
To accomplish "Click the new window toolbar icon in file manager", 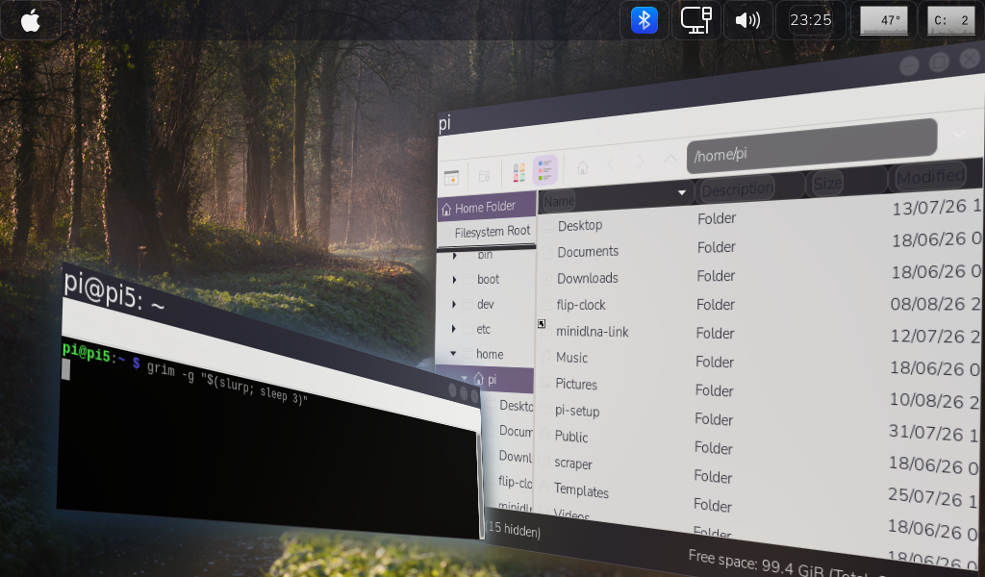I will coord(451,178).
